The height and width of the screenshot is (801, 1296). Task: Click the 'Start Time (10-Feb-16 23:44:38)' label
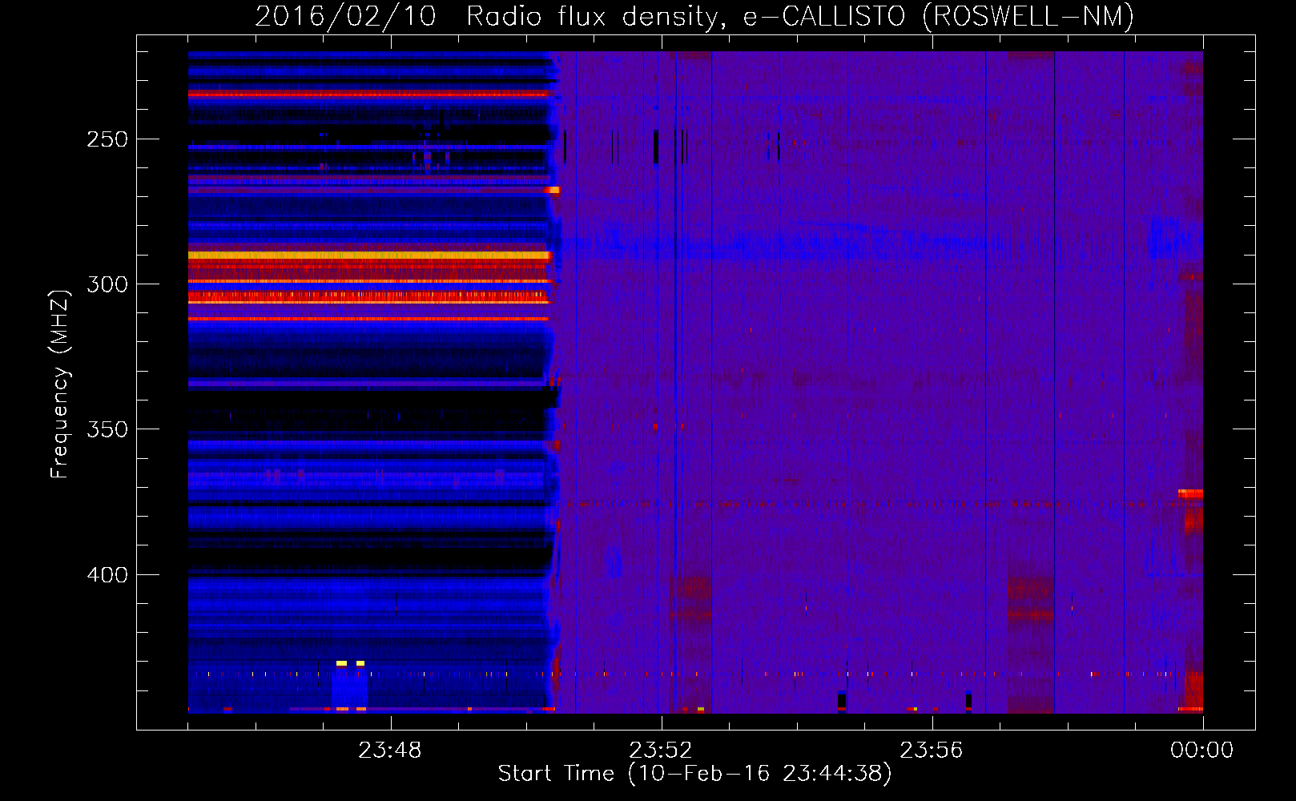[694, 774]
